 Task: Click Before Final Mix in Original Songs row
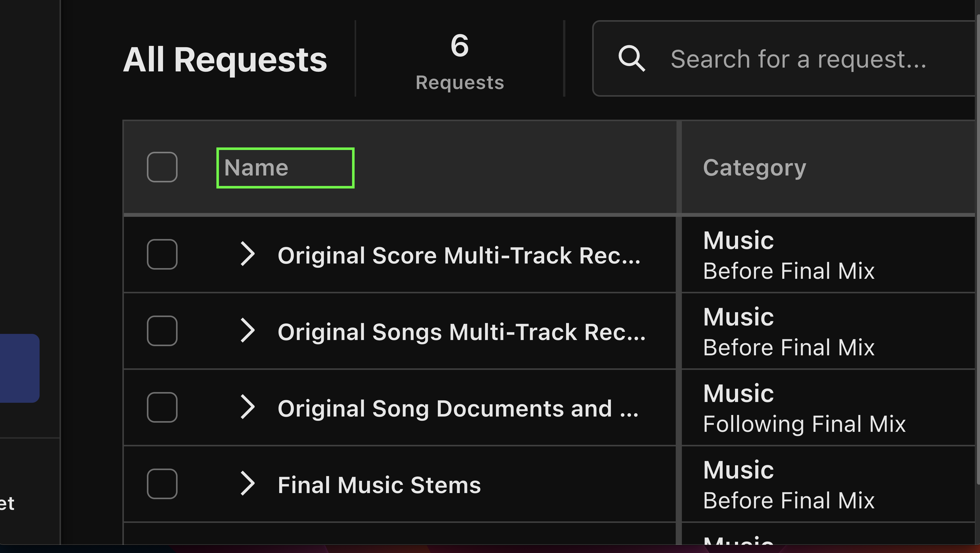tap(789, 347)
